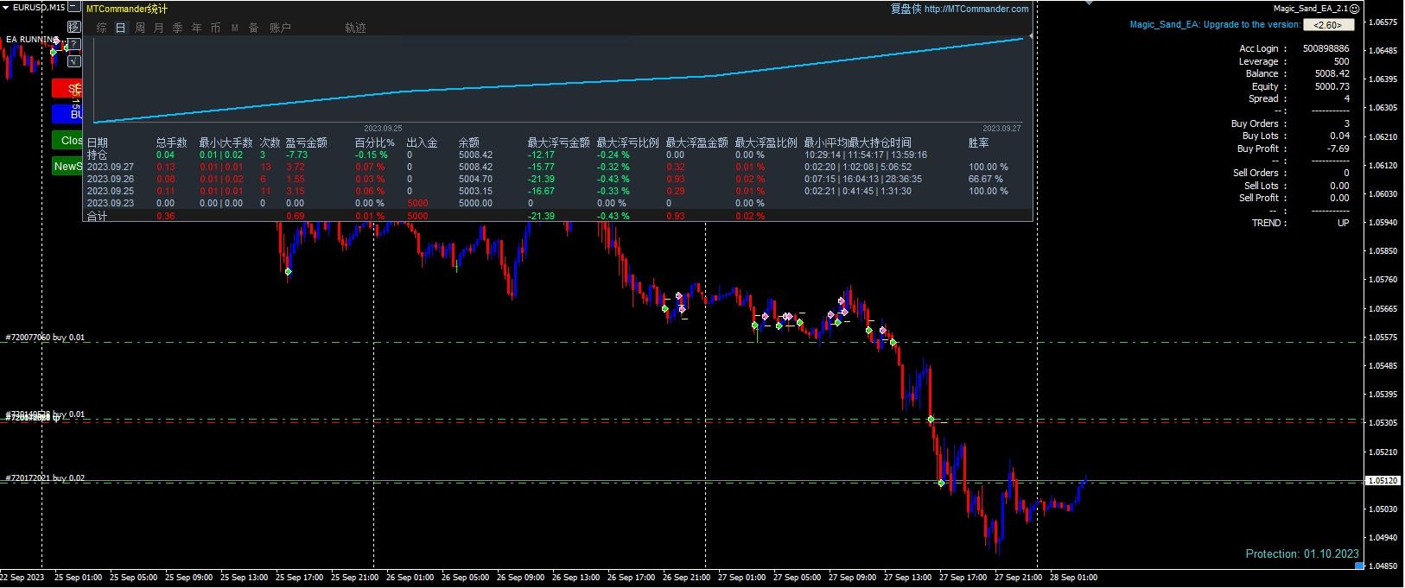Click the blue scroll marker at bottom right
The width and height of the screenshot is (1405, 588).
point(1359,566)
